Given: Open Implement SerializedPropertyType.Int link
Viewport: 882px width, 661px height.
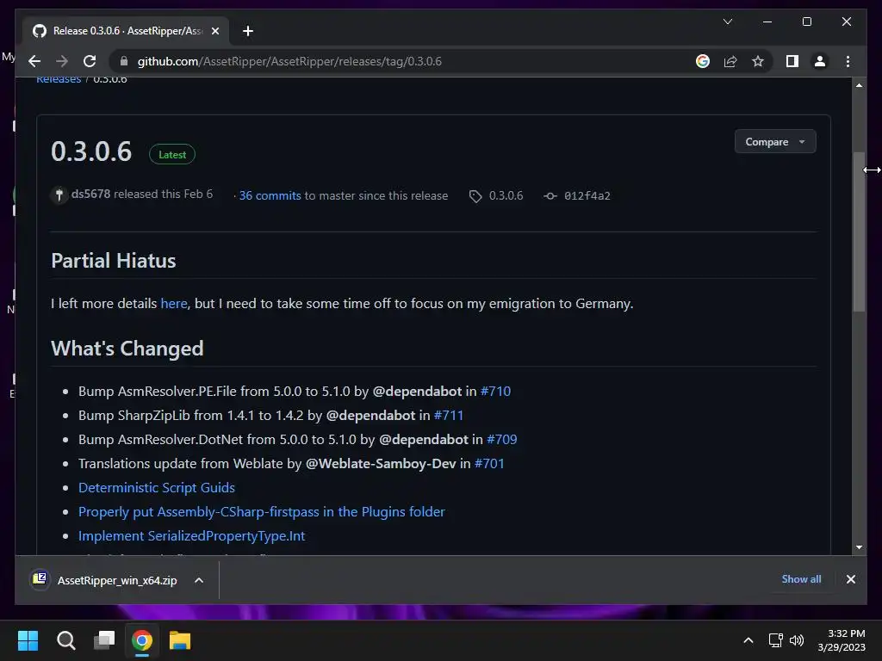Looking at the screenshot, I should click(x=191, y=536).
